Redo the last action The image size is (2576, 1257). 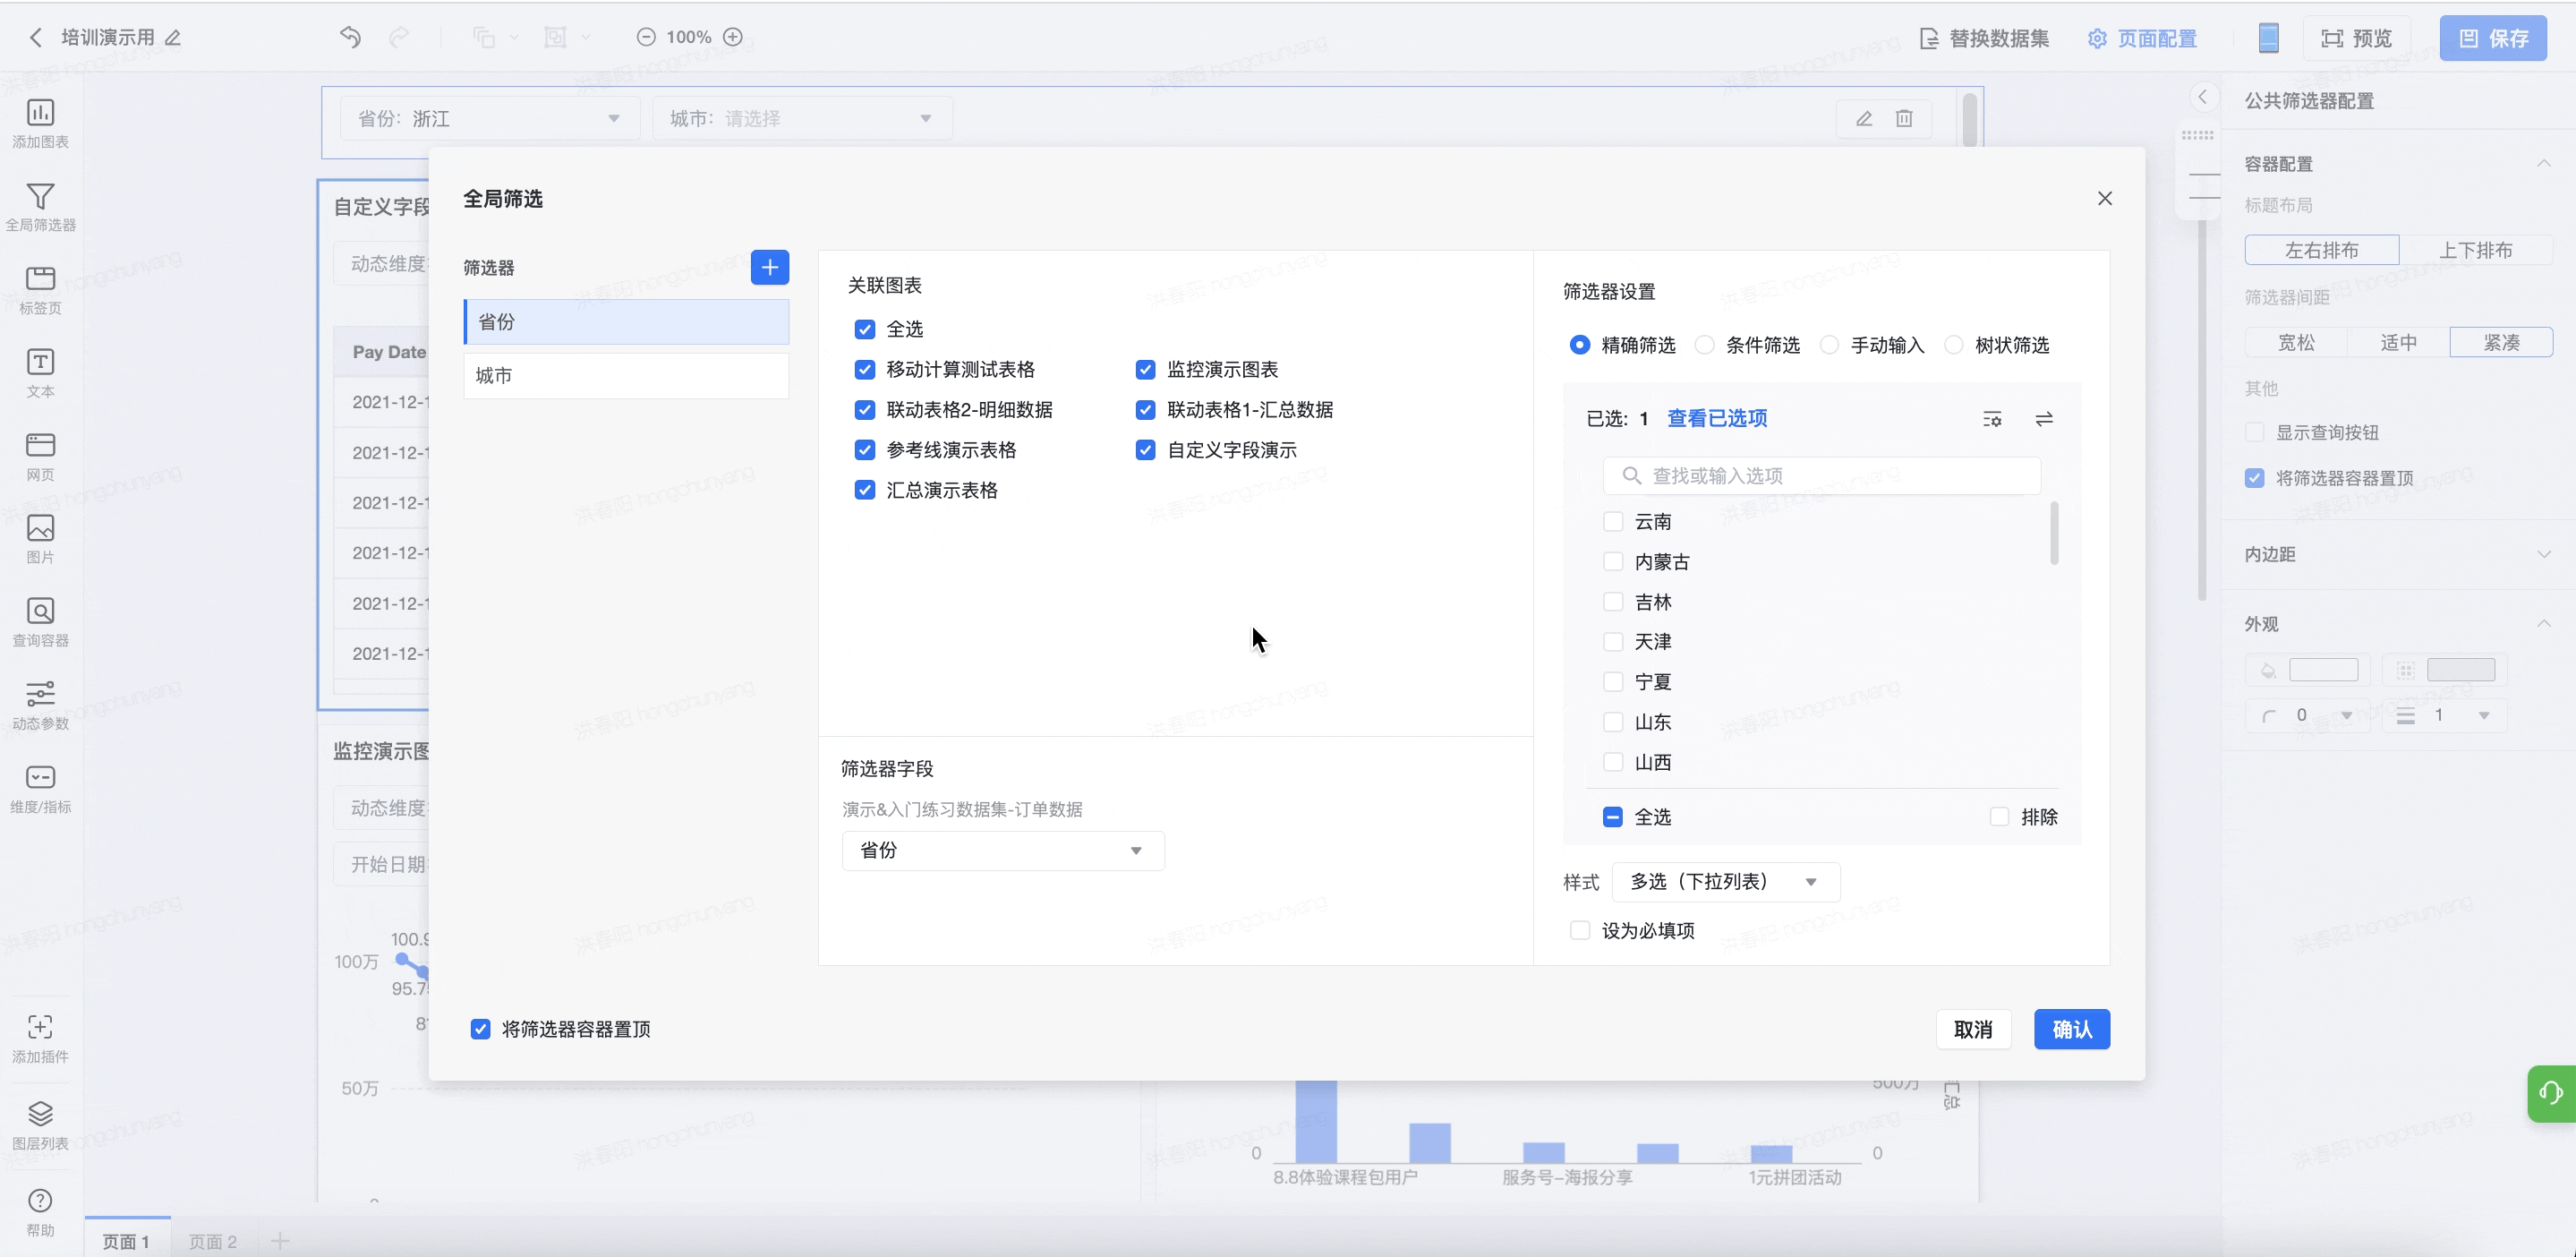pos(399,37)
